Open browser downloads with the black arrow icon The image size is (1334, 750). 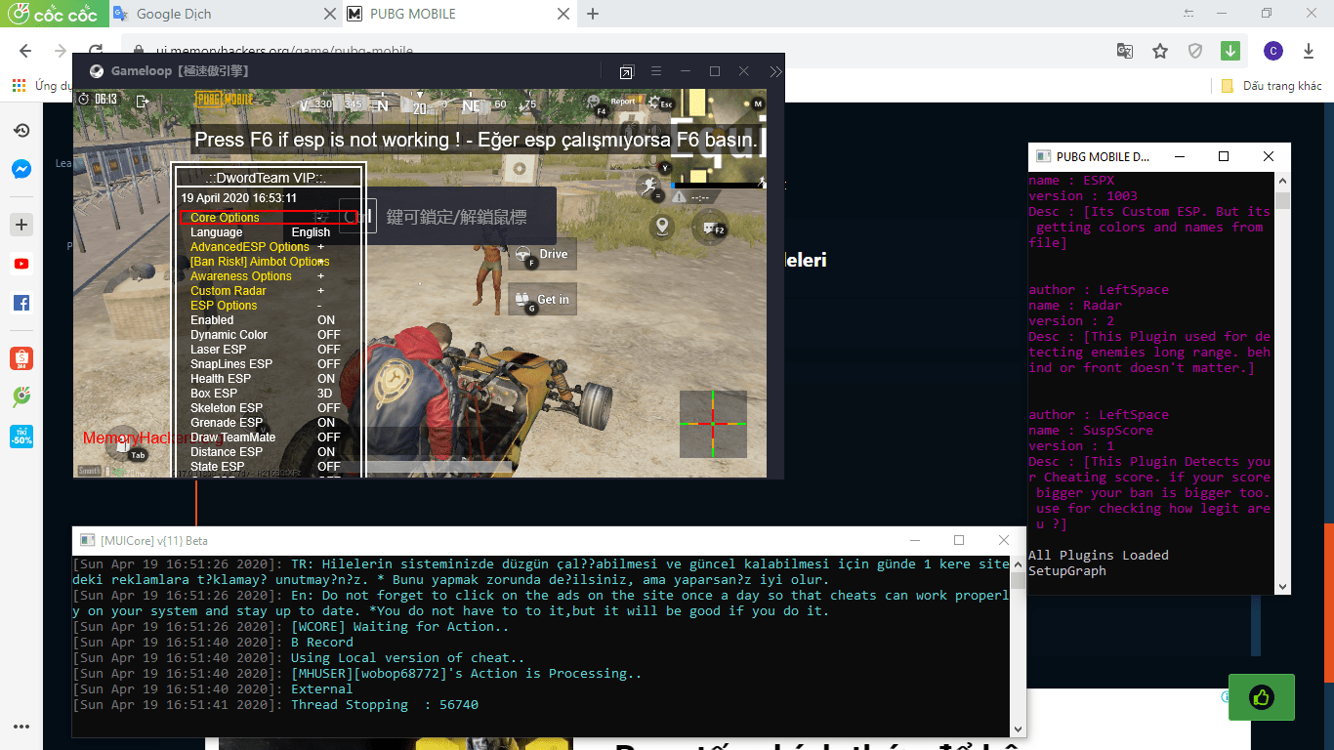1309,51
